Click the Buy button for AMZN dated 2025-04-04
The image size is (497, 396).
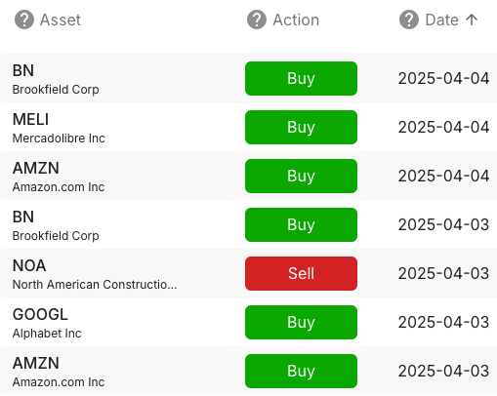pyautogui.click(x=301, y=176)
